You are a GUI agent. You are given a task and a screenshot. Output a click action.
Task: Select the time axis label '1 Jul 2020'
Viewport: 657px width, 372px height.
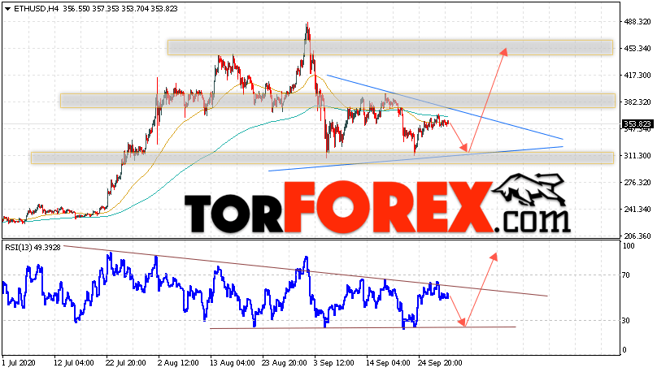19,362
